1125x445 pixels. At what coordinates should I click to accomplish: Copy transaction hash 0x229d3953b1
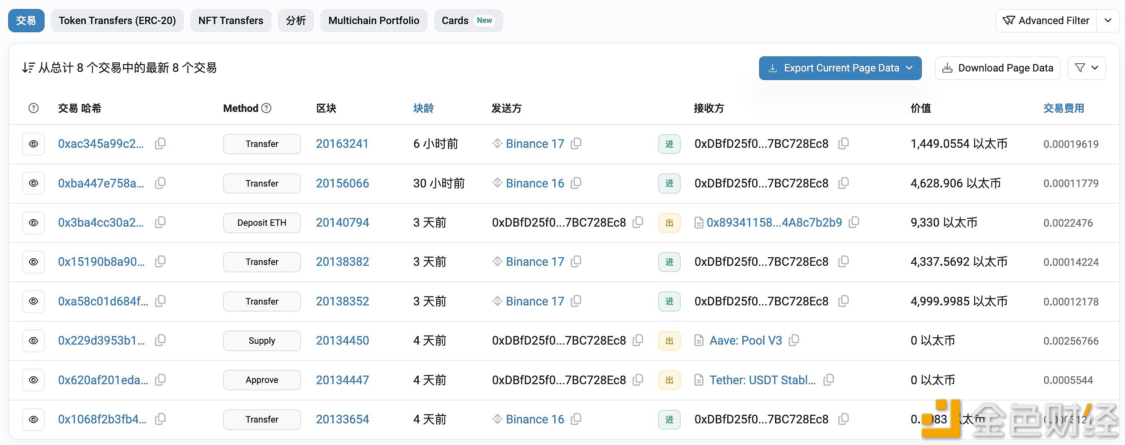pyautogui.click(x=160, y=340)
